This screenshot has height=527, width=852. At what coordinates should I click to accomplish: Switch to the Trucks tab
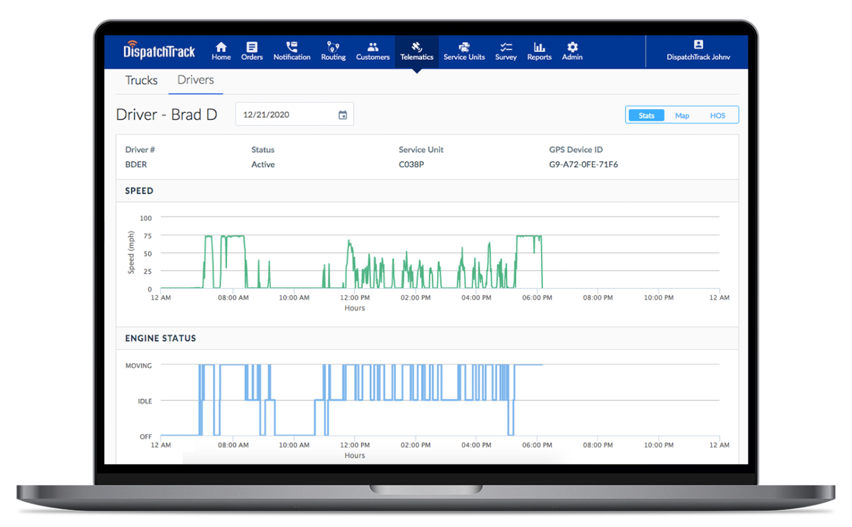click(142, 80)
